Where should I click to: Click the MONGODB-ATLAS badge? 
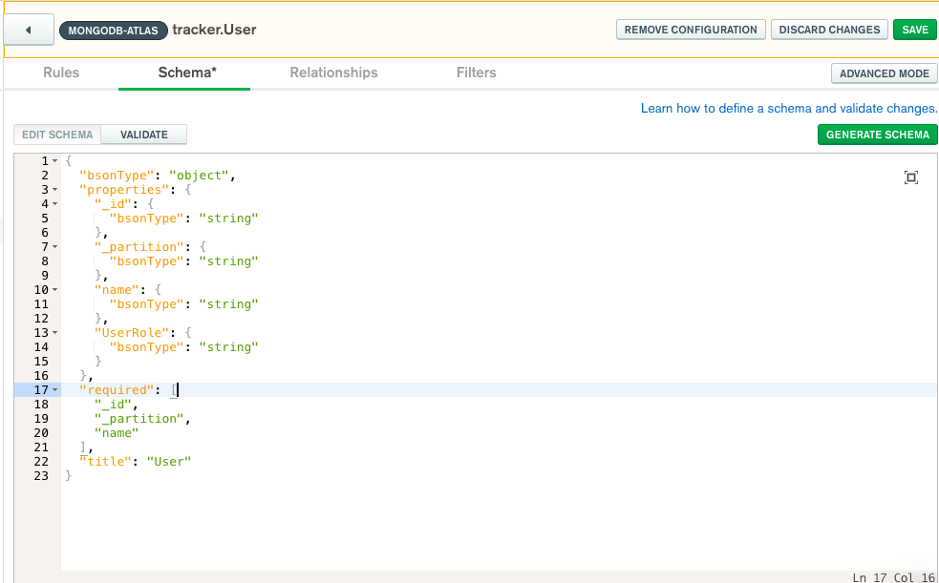pyautogui.click(x=113, y=31)
